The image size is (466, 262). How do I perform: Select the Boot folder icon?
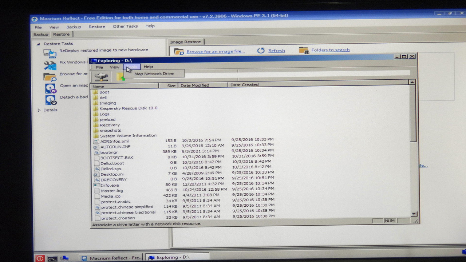[x=96, y=92]
